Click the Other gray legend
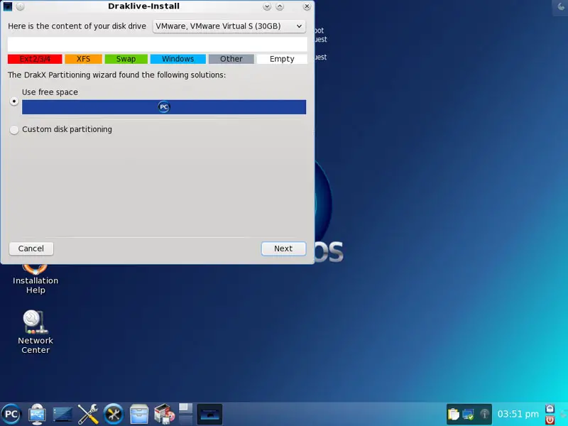This screenshot has width=568, height=426. (x=231, y=59)
